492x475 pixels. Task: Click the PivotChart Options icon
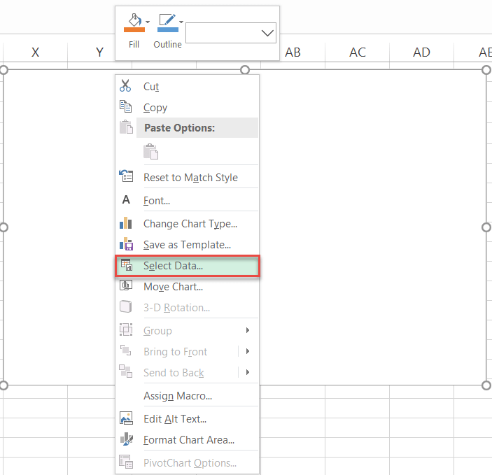pyautogui.click(x=126, y=462)
